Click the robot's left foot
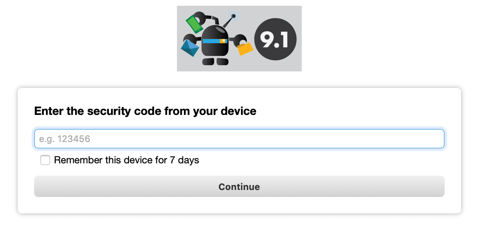 pyautogui.click(x=208, y=62)
